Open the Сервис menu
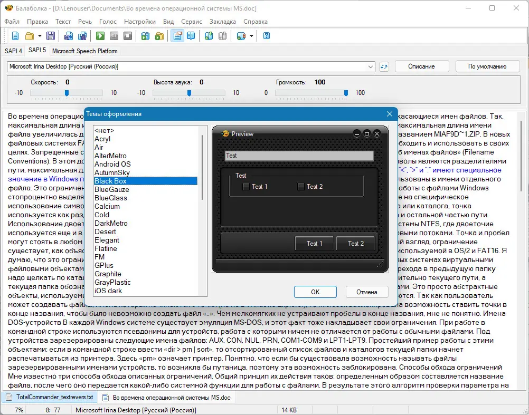This screenshot has height=415, width=529. (x=192, y=22)
